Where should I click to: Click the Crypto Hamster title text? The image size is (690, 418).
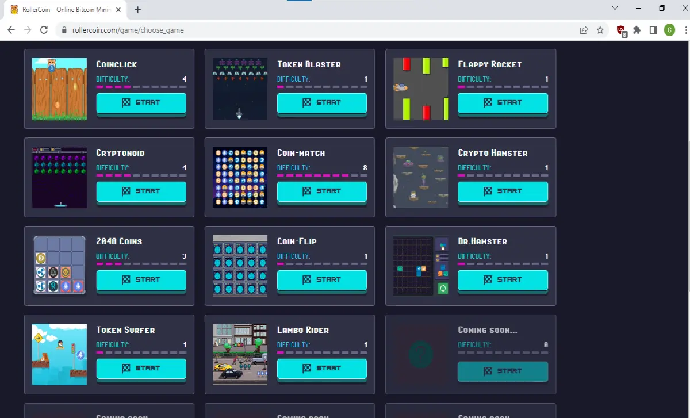pyautogui.click(x=493, y=153)
